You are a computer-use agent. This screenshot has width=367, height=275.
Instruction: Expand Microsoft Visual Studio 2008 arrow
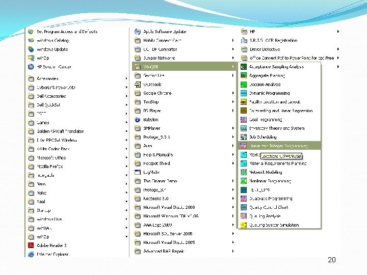tap(233, 207)
